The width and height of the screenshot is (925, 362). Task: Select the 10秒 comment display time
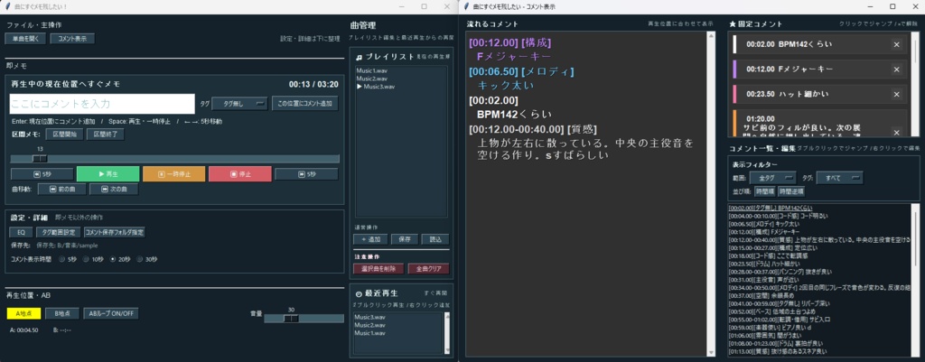pyautogui.click(x=94, y=259)
